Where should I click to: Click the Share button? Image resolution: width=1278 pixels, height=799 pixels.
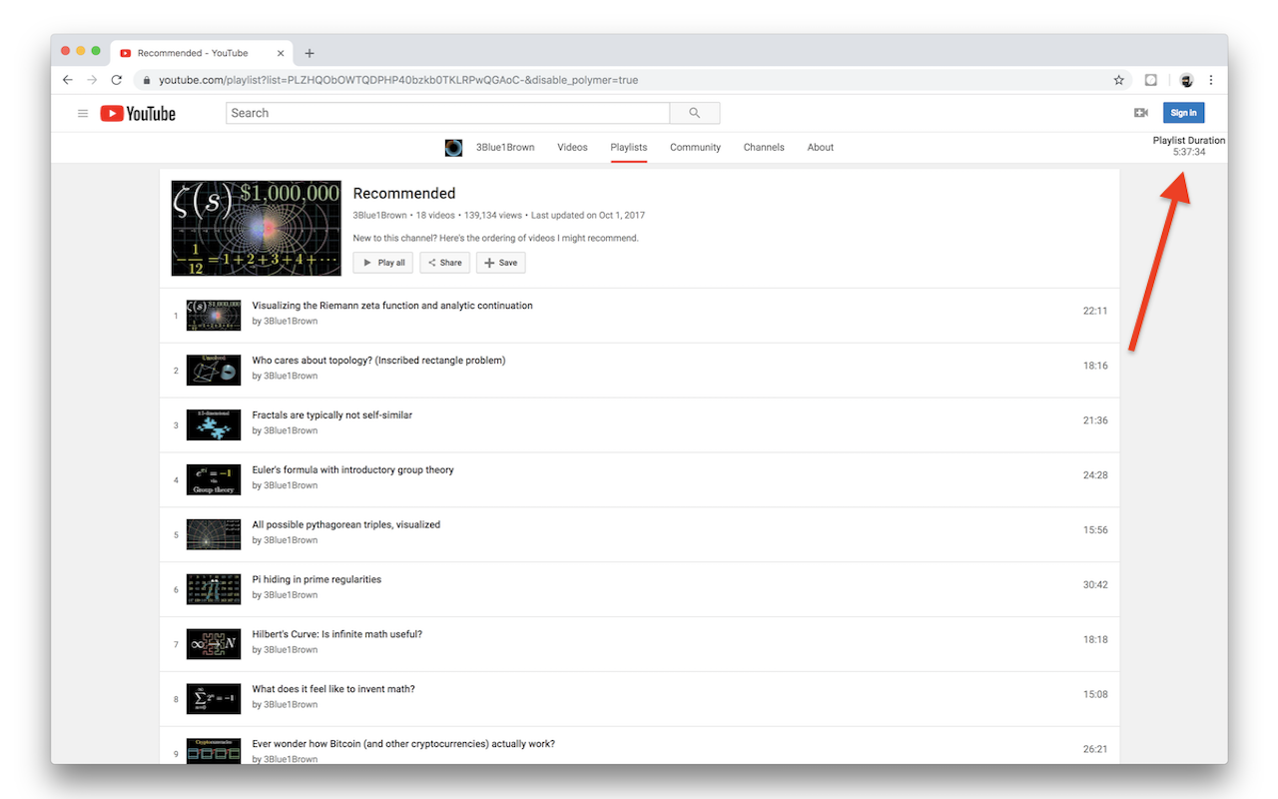point(444,263)
